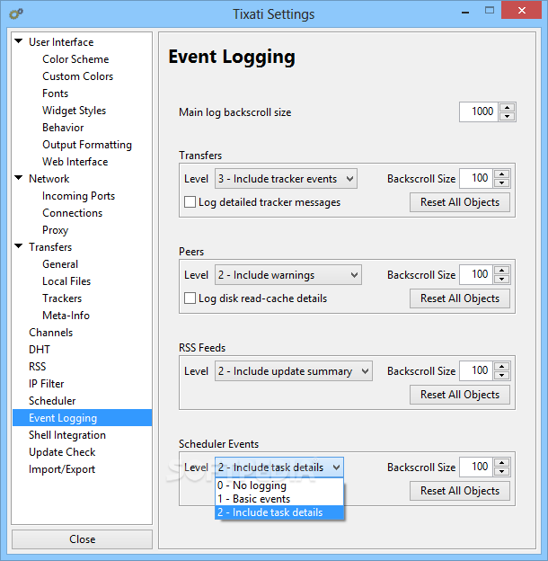
Task: Open the Behavior settings page
Action: 63,128
